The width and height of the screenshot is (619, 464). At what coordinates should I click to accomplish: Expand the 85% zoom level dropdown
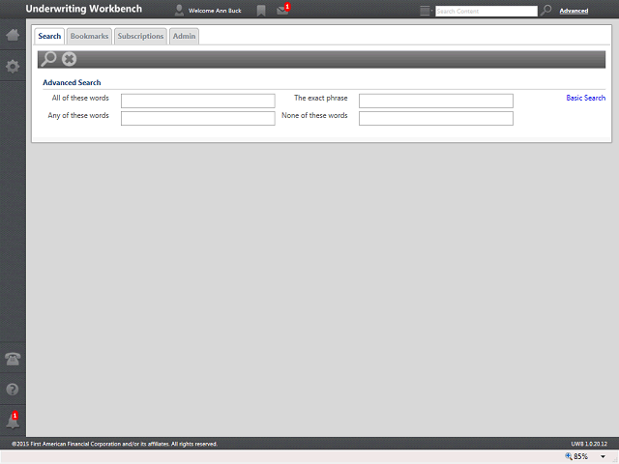click(603, 456)
